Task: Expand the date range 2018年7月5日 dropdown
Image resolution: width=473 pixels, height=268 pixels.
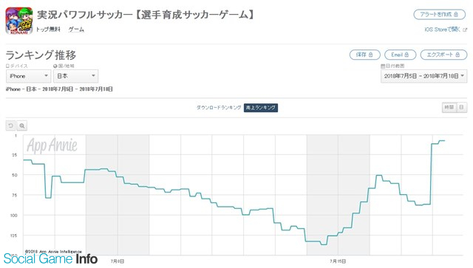Action: pos(423,76)
